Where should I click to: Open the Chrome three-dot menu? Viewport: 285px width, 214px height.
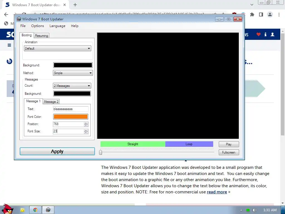tap(279, 14)
